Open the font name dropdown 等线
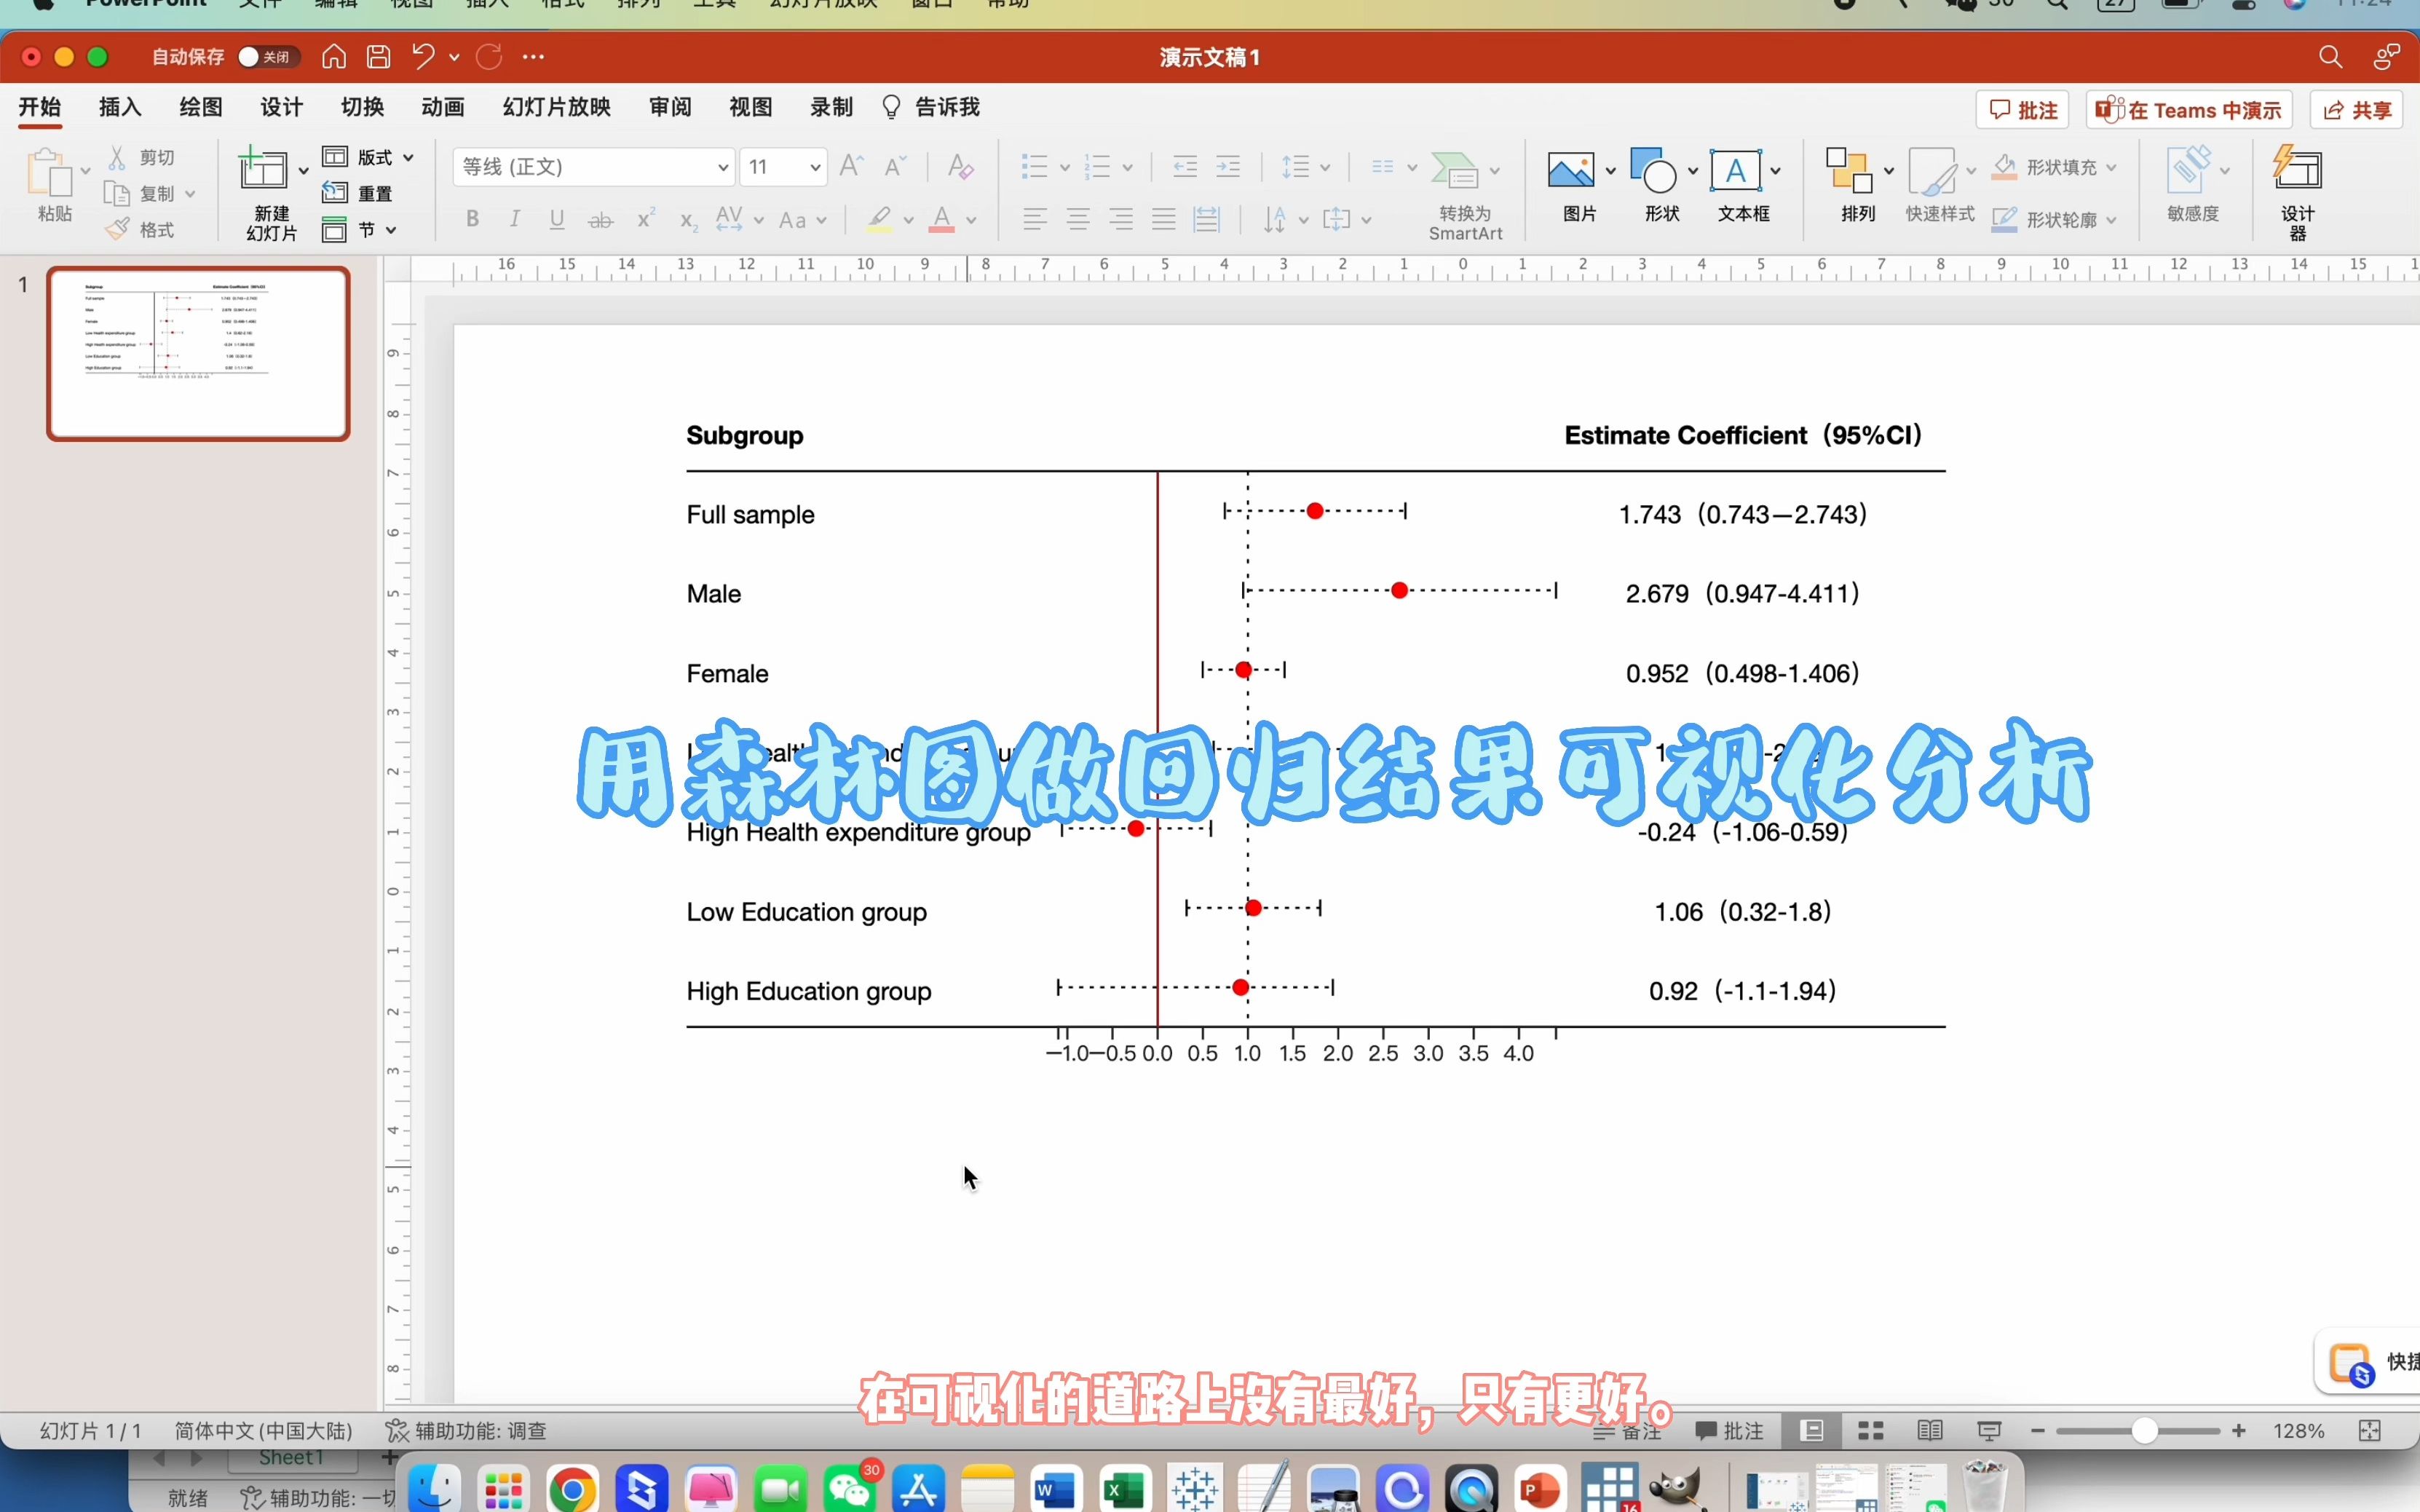 coord(723,167)
